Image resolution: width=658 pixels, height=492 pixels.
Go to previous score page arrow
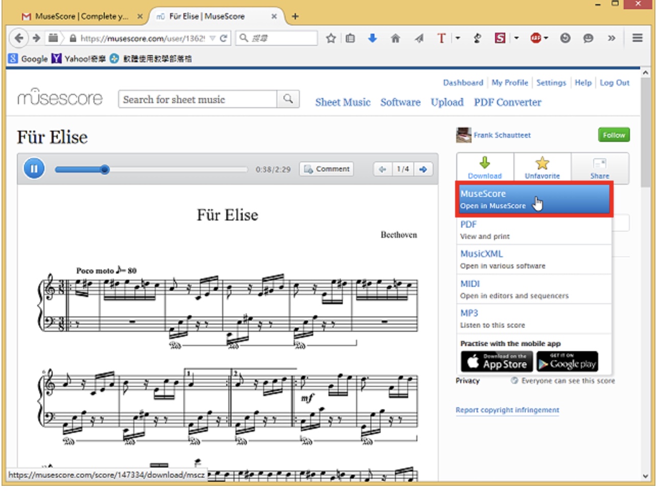click(382, 169)
